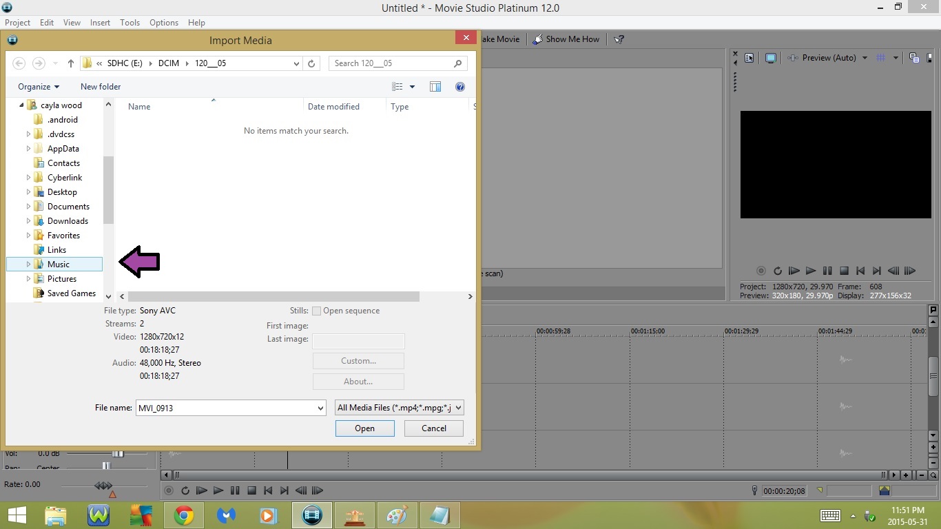Click the dialog help question-mark icon
Image resolution: width=941 pixels, height=529 pixels.
pyautogui.click(x=460, y=87)
